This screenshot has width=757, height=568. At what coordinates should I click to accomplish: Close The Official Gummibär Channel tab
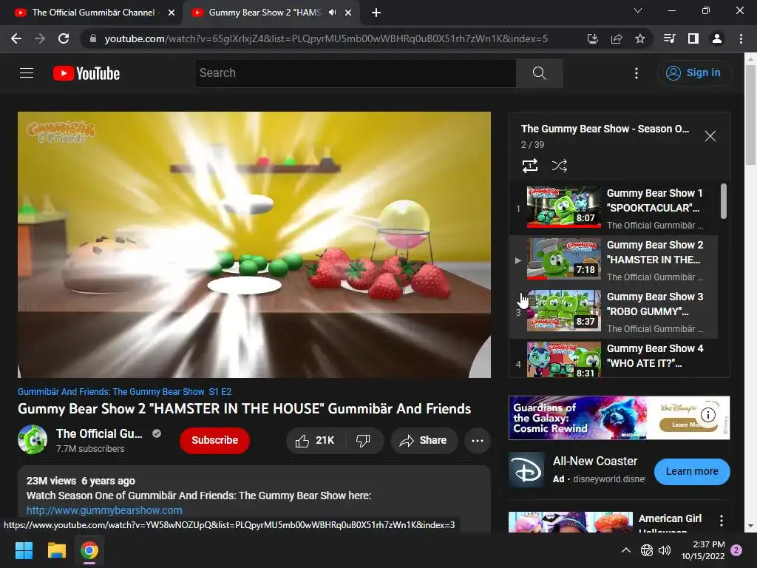tap(172, 13)
